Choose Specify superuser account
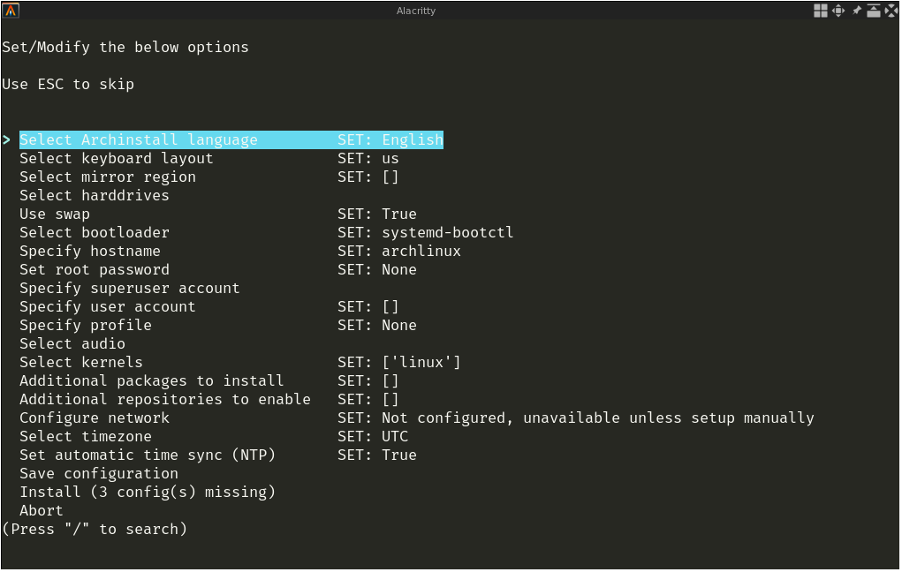 130,289
